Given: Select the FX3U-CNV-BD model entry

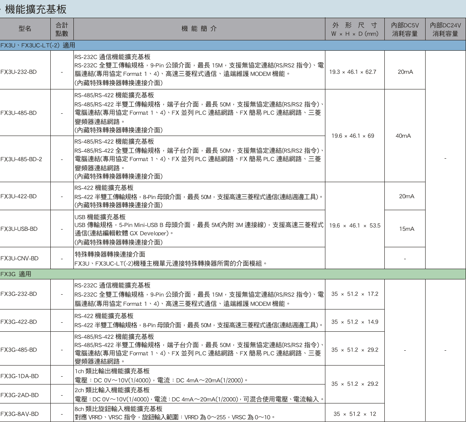Looking at the screenshot, I should [x=19, y=258].
